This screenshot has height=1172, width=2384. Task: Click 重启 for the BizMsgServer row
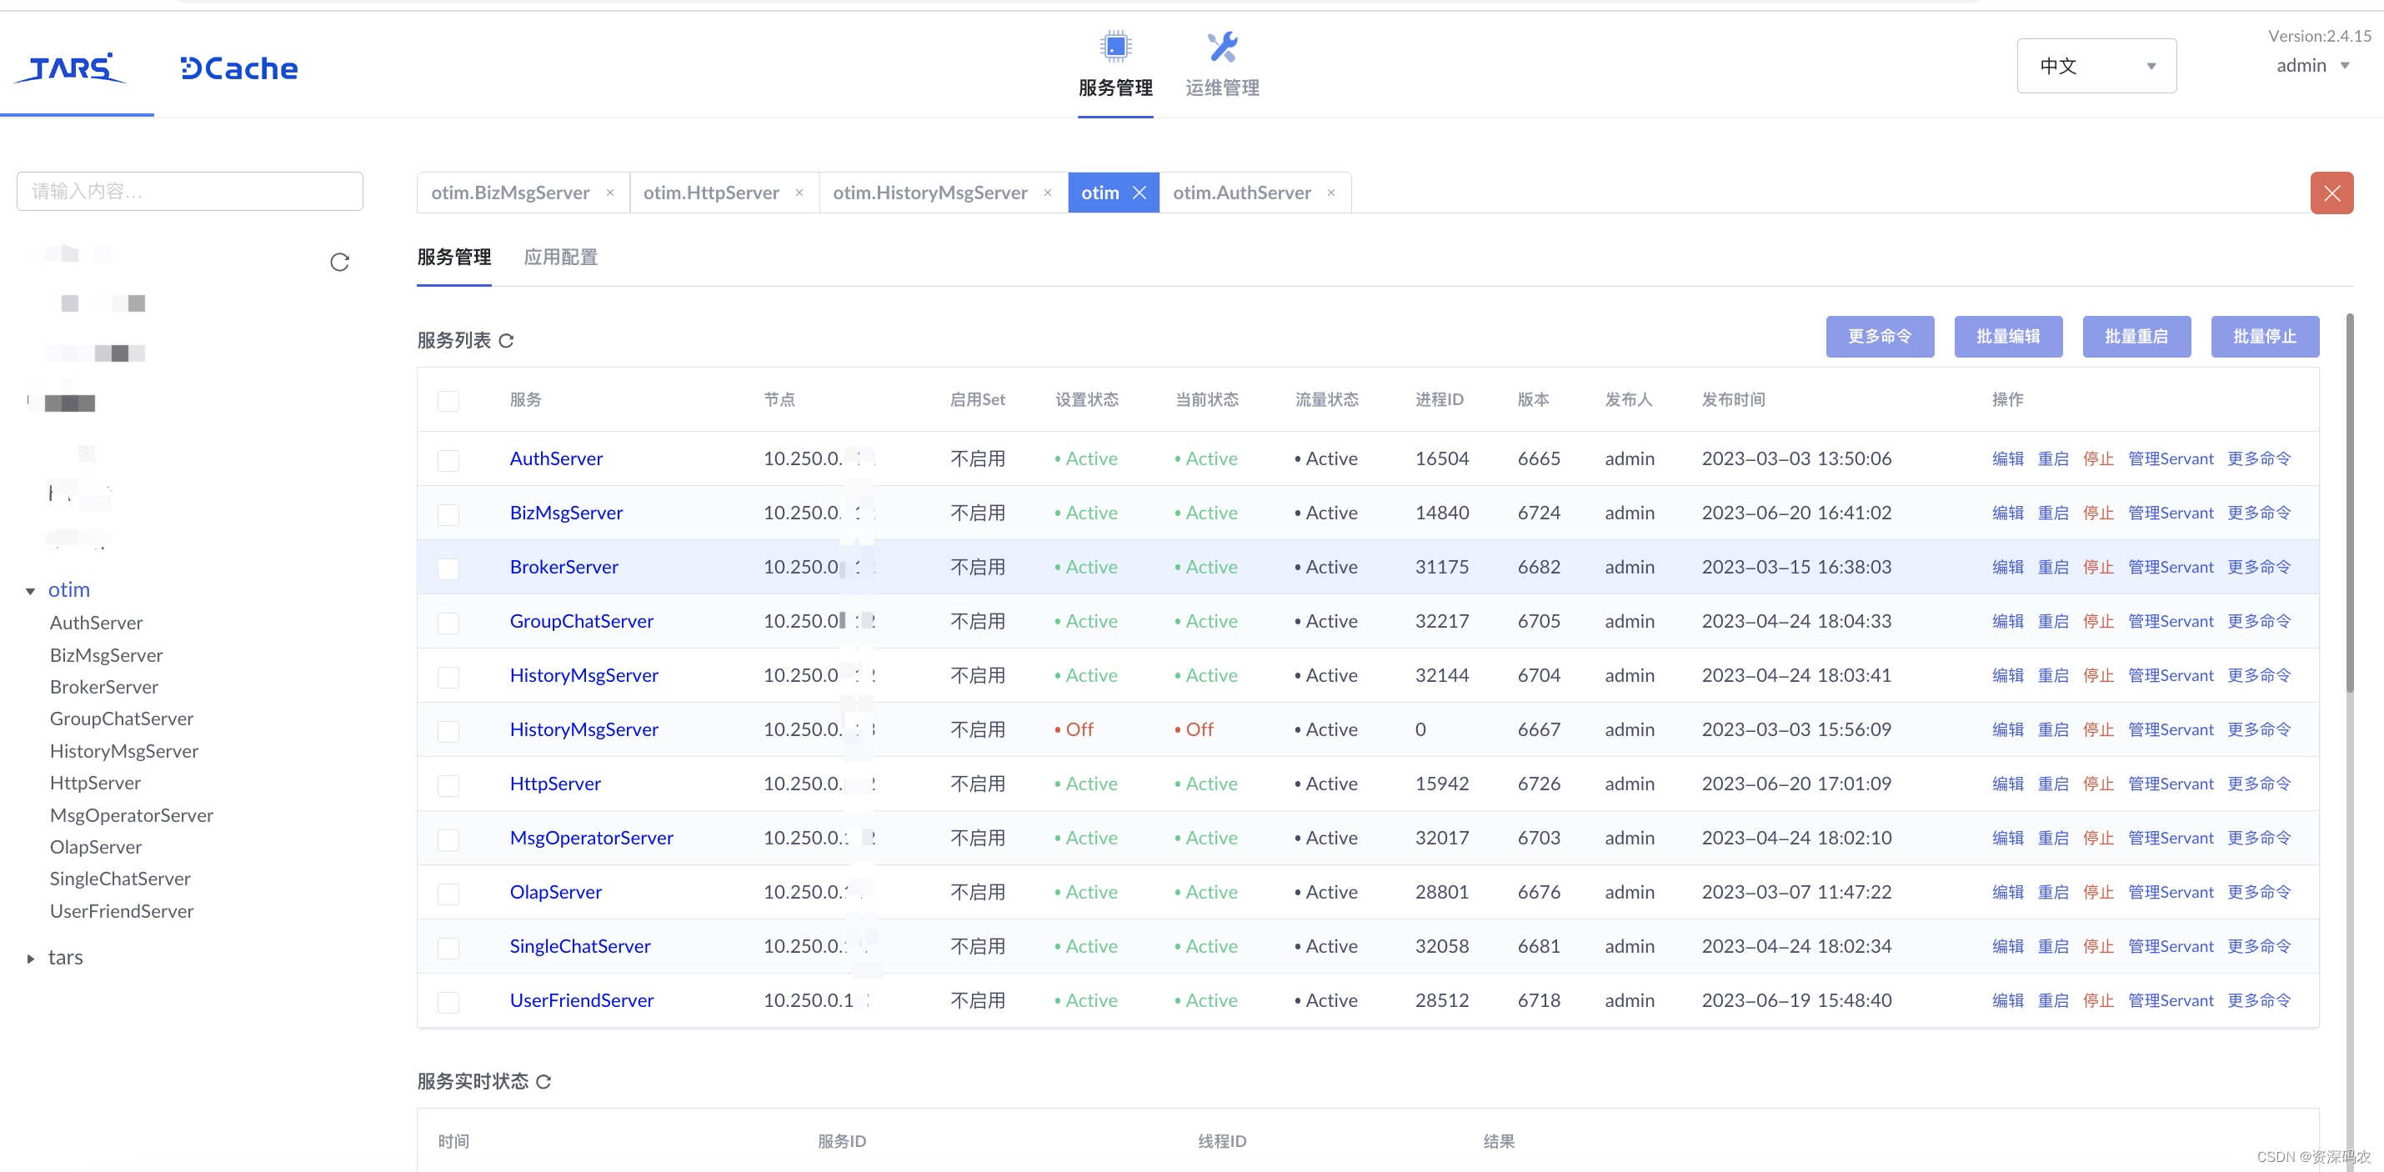pyautogui.click(x=2053, y=513)
